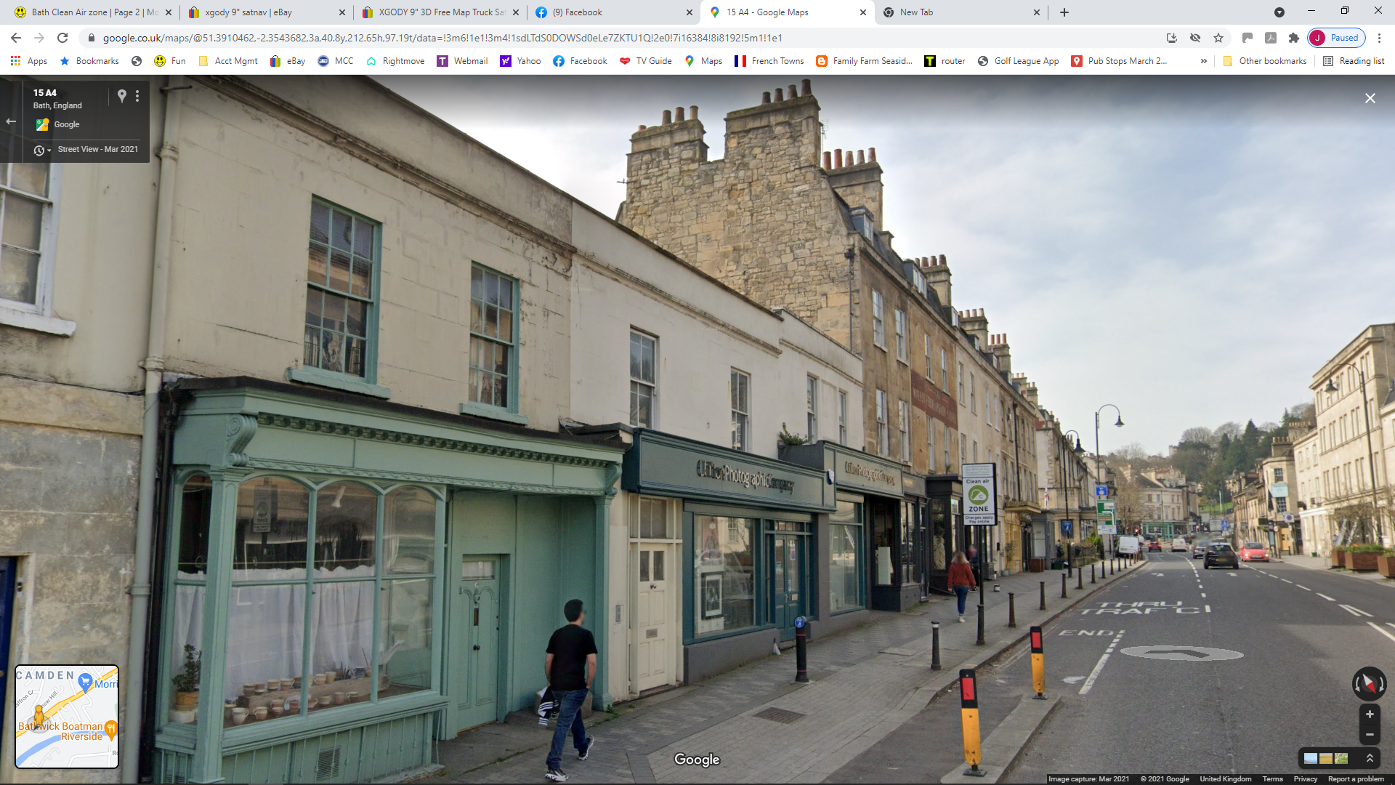1395x785 pixels.
Task: Click Report a problem link
Action: (1356, 779)
